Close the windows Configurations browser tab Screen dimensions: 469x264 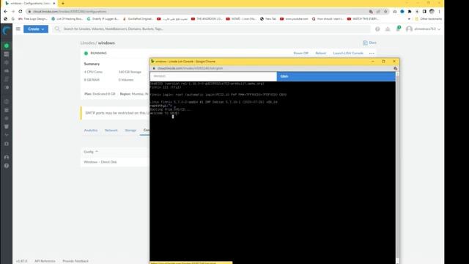click(53, 3)
